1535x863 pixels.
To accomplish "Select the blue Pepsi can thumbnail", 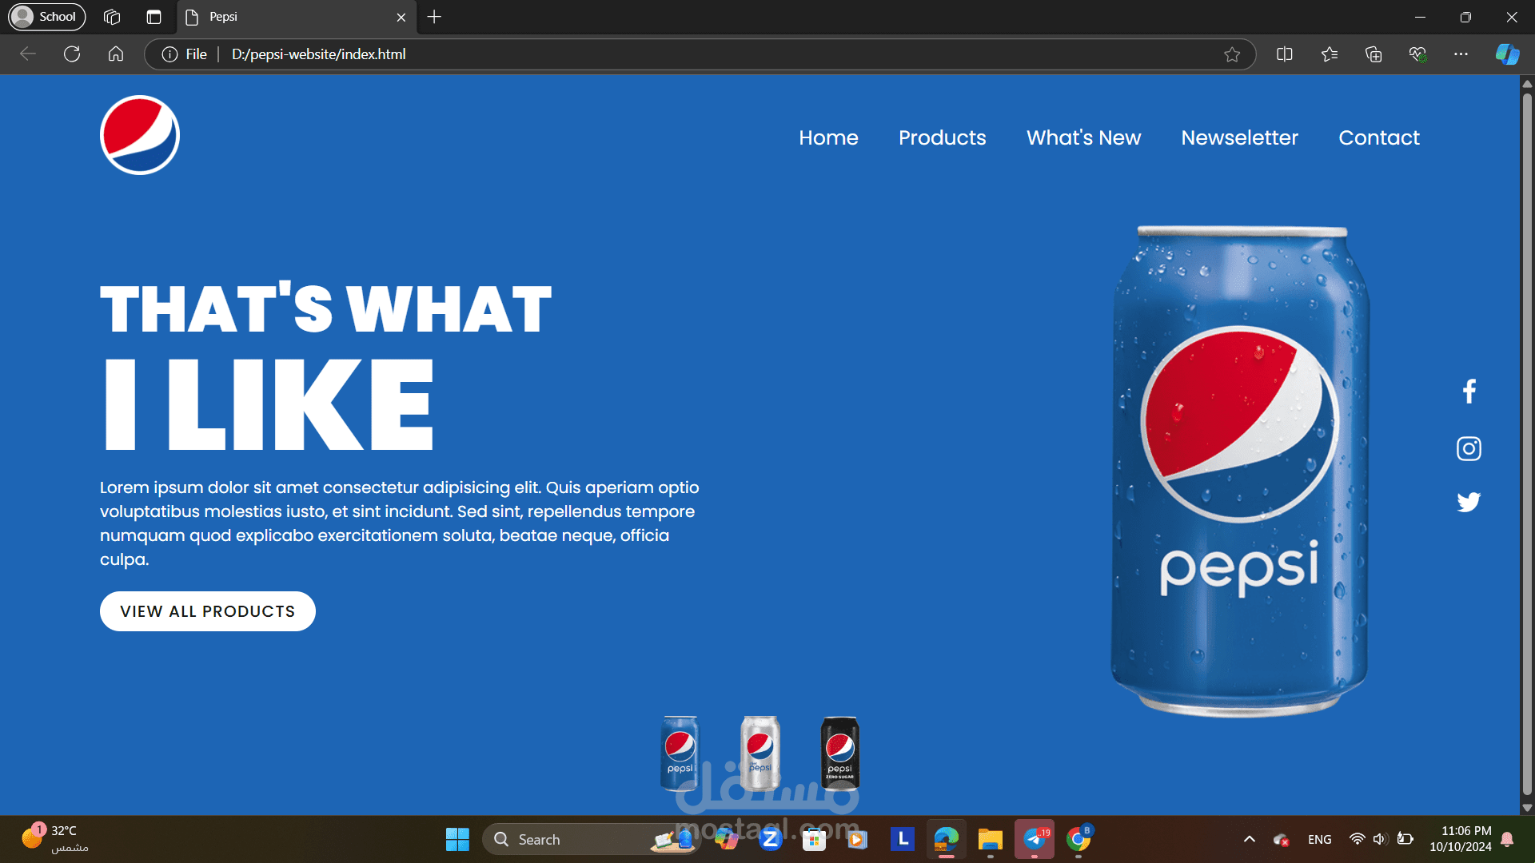I will point(680,754).
